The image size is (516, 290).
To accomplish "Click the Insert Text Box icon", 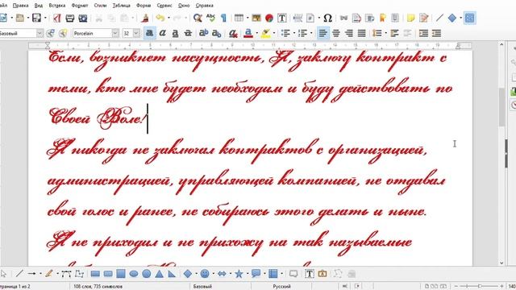I will coord(282,18).
